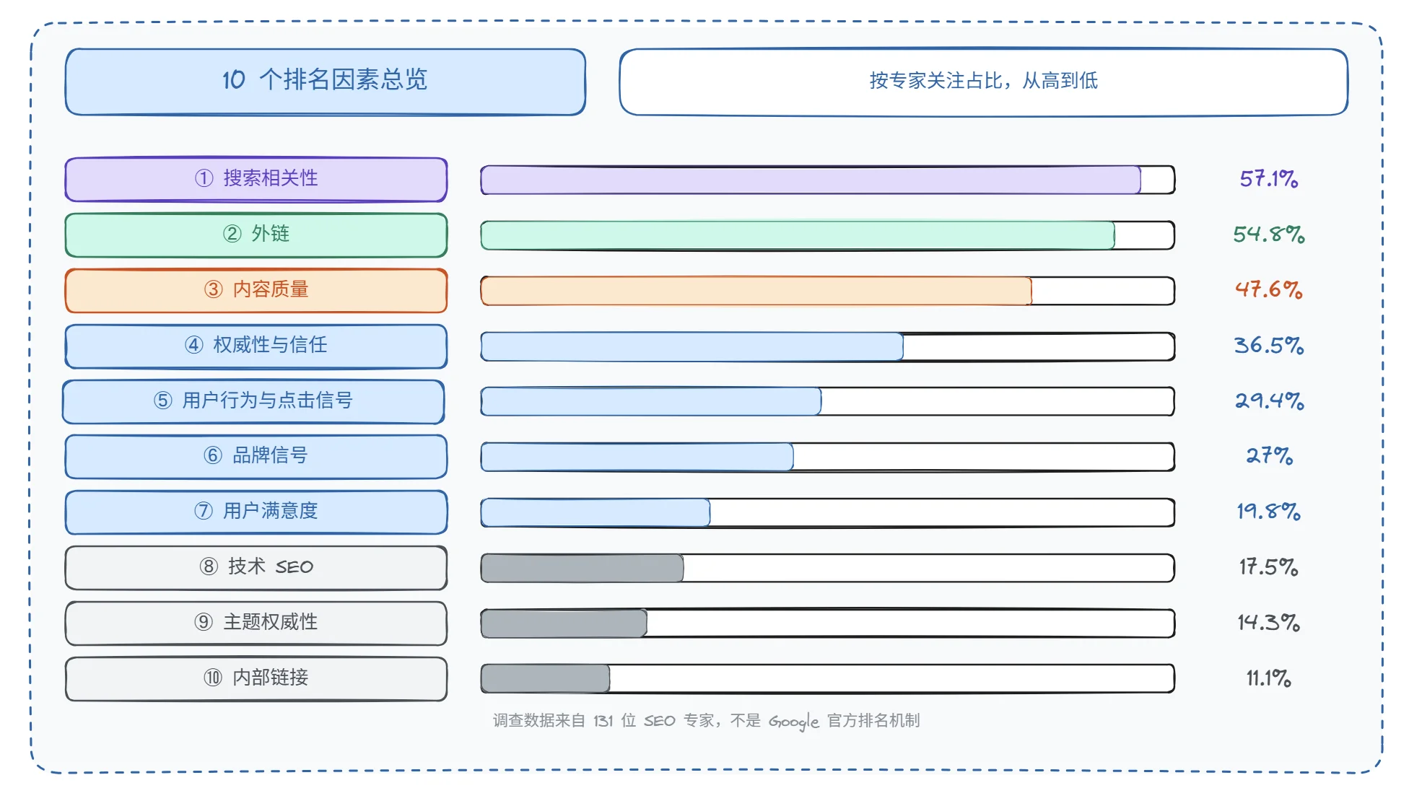Click the ⑤ 用户行为与点击信号 label

[x=253, y=401]
